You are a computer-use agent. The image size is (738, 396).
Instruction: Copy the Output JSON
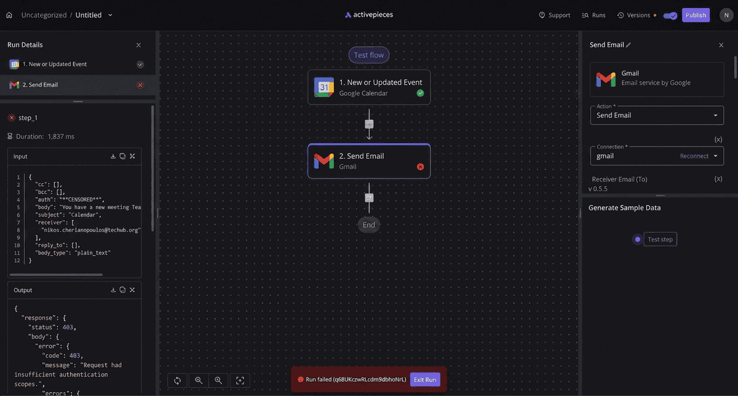[x=122, y=290]
